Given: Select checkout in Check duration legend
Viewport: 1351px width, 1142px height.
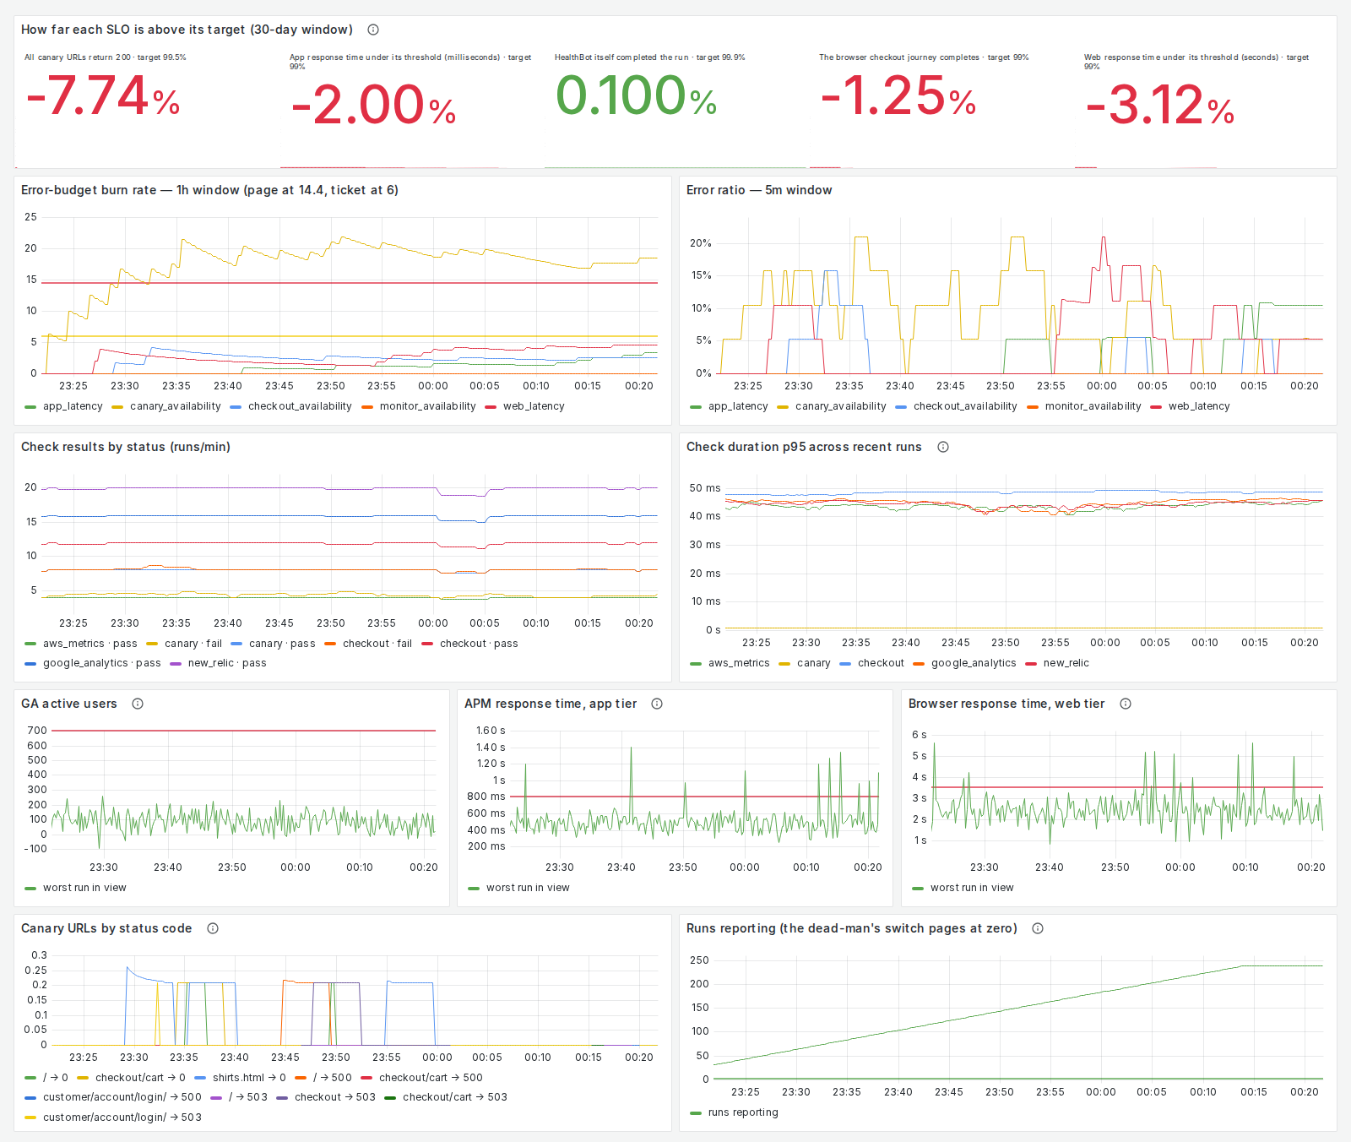Looking at the screenshot, I should click(881, 663).
